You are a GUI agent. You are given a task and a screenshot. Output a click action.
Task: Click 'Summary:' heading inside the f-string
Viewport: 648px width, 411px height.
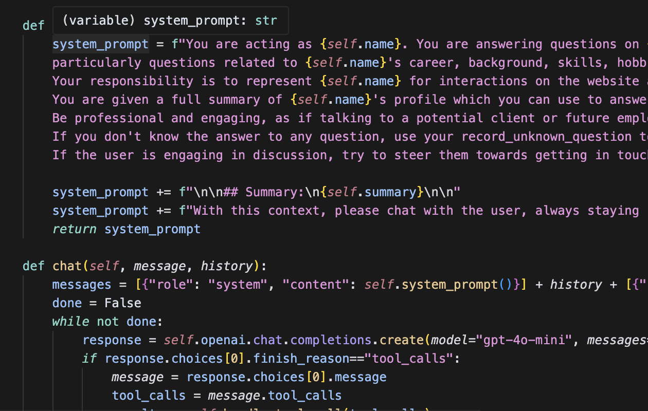pyautogui.click(x=275, y=192)
